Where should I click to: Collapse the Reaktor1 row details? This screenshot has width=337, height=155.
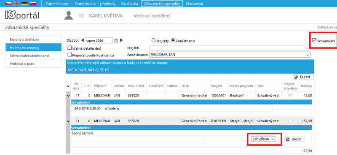(68, 96)
